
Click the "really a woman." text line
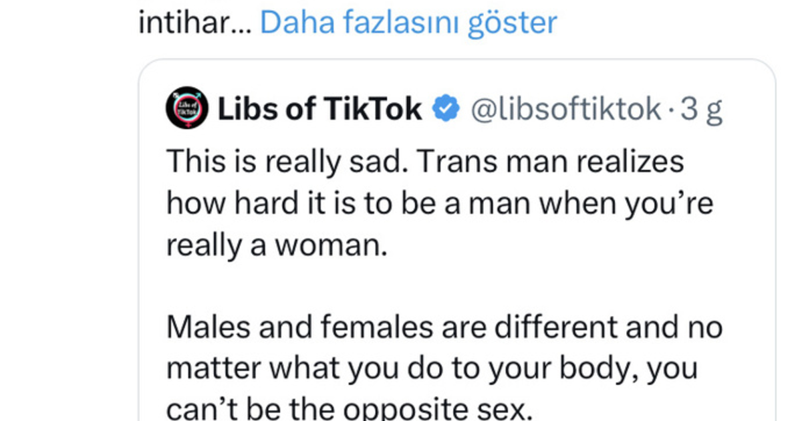click(x=277, y=245)
